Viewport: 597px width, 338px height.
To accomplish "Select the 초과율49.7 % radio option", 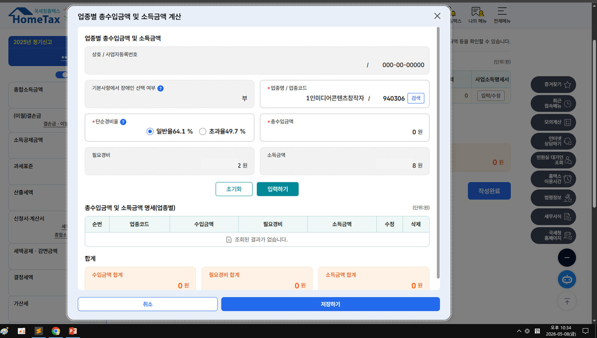I will [x=203, y=131].
